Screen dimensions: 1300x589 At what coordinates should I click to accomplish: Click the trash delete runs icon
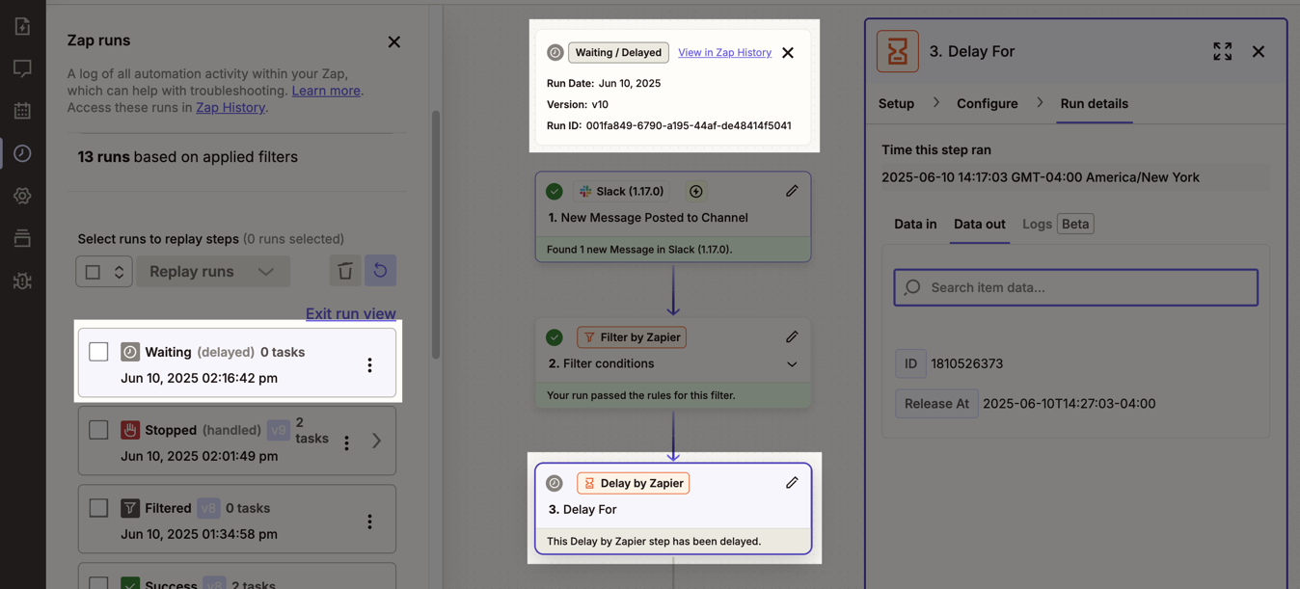[x=345, y=271]
